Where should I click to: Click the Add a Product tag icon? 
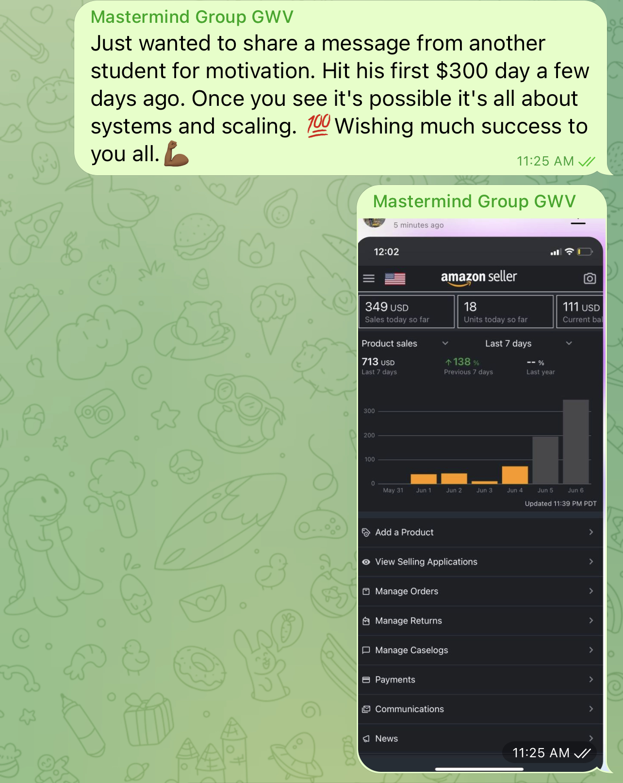pyautogui.click(x=366, y=533)
